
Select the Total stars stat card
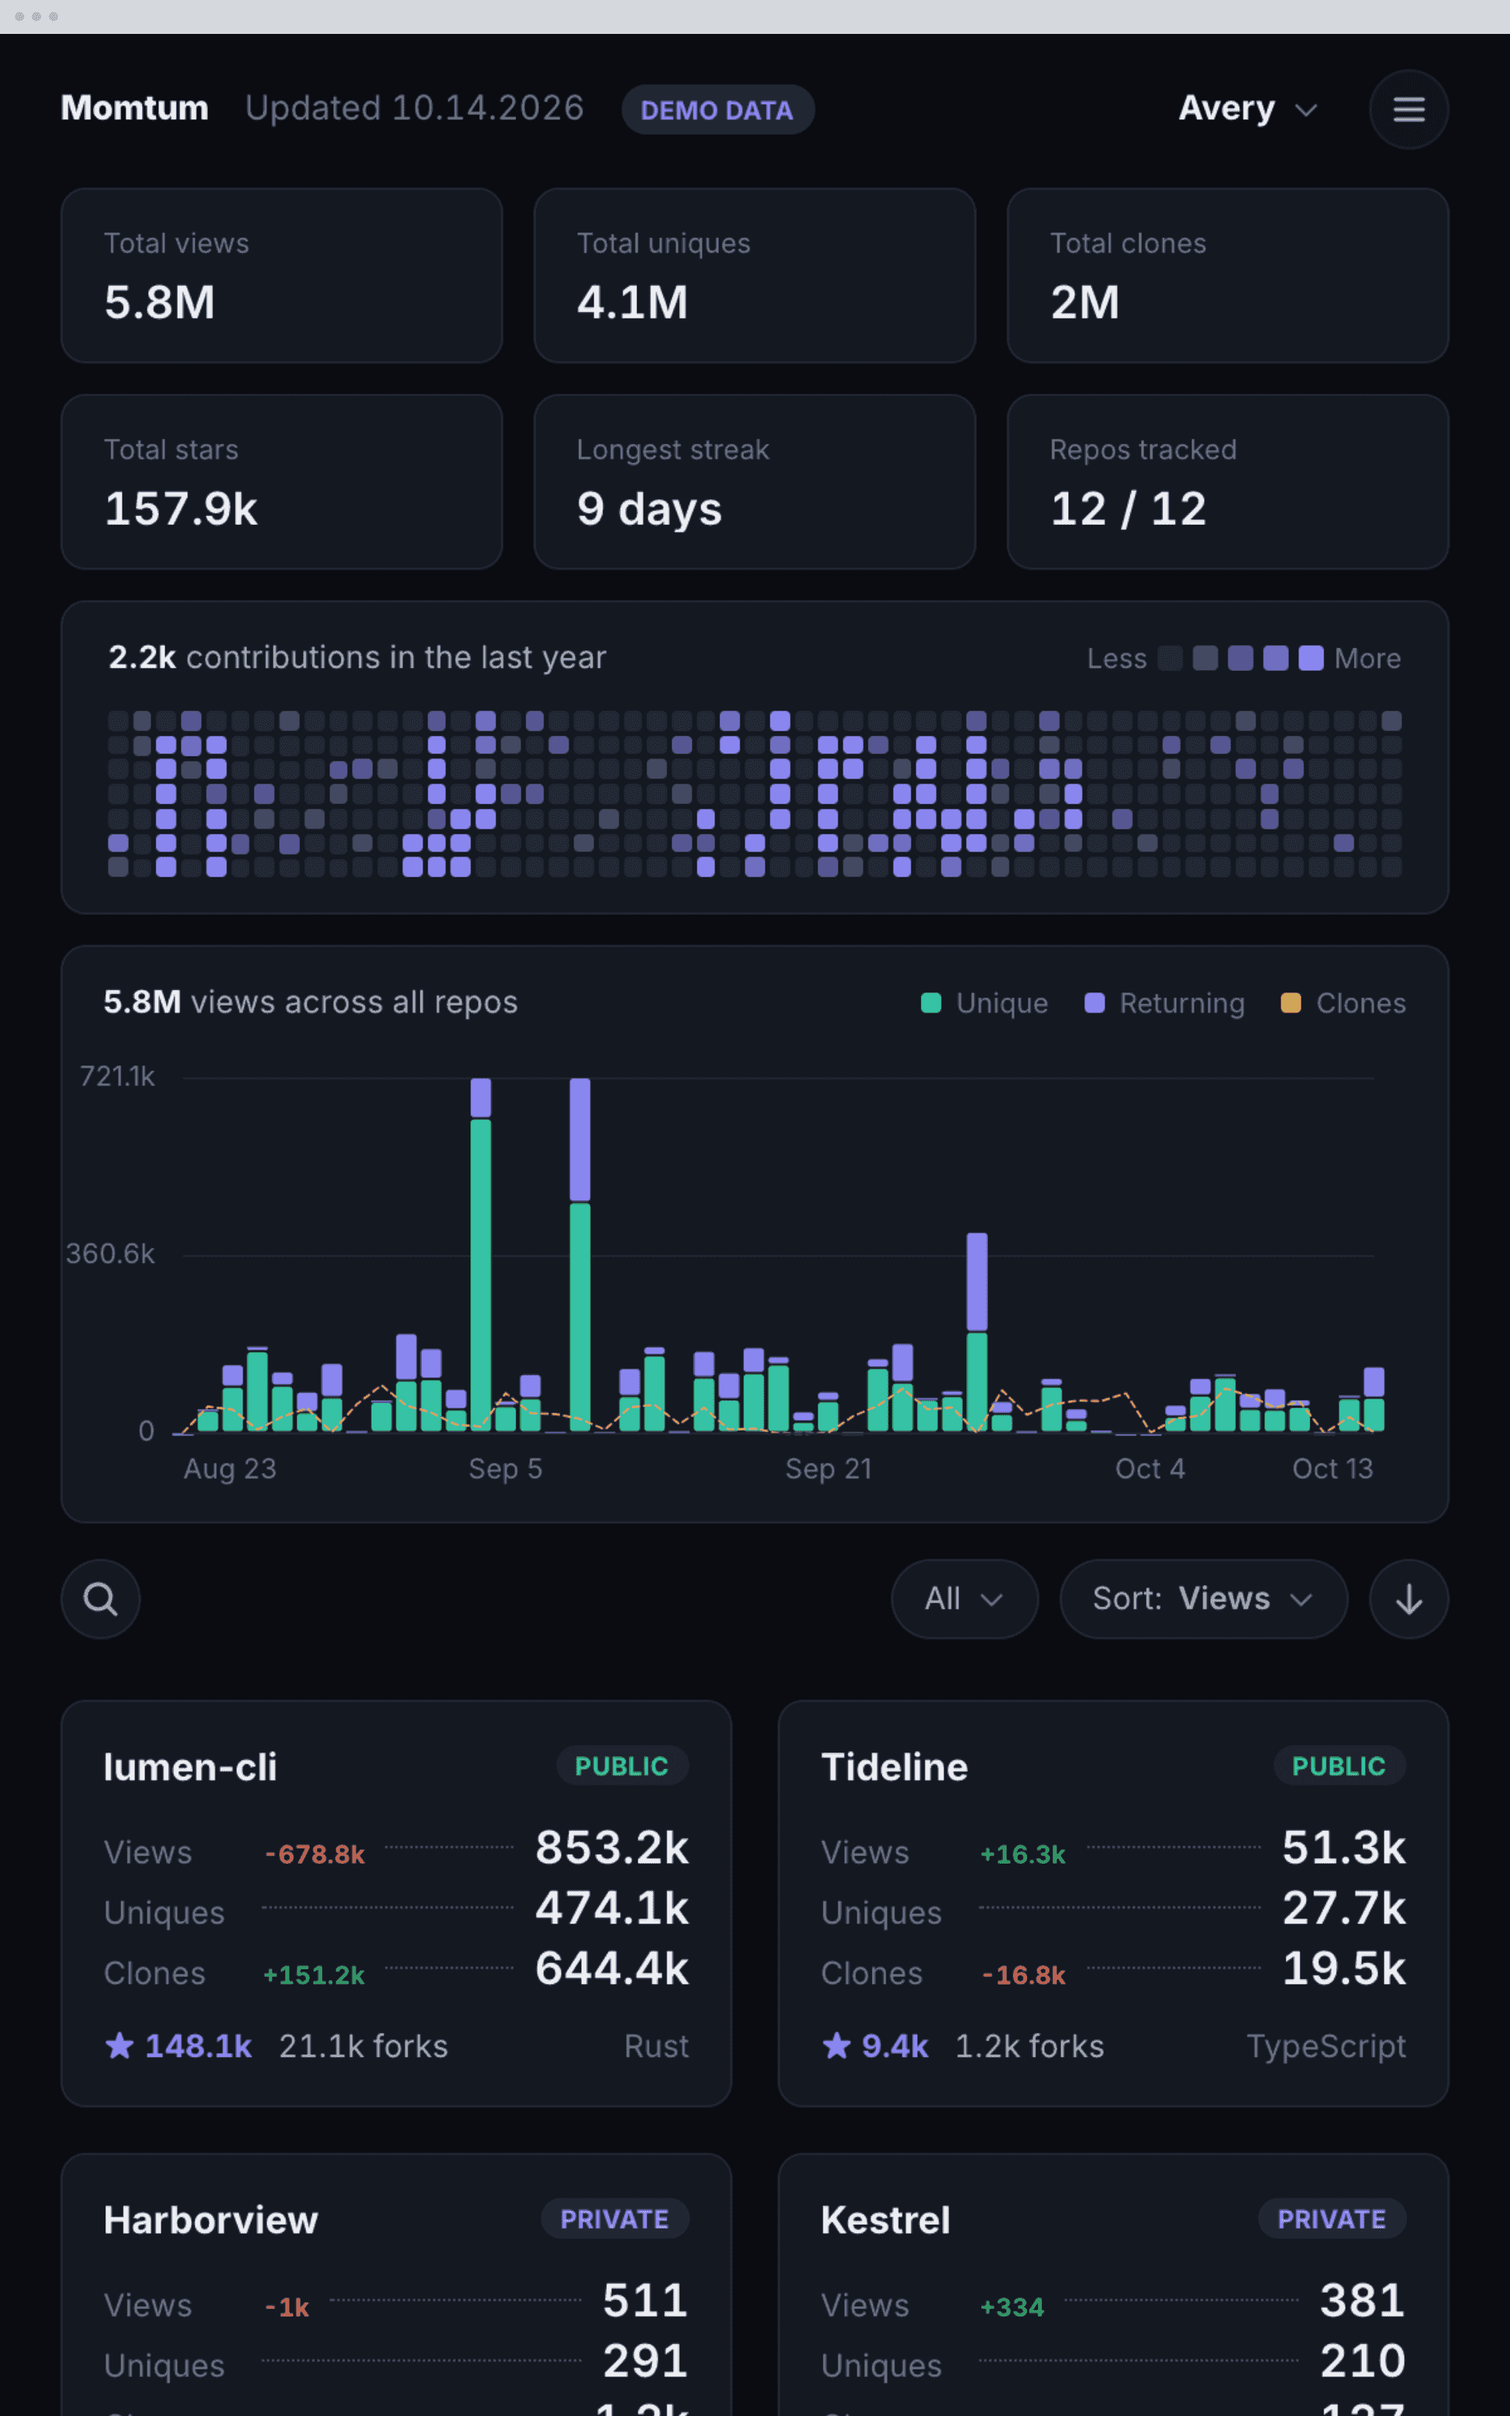click(282, 481)
